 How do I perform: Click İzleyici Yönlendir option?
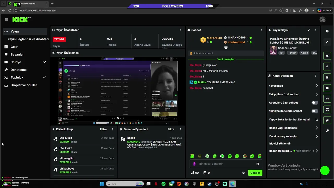click(x=280, y=143)
